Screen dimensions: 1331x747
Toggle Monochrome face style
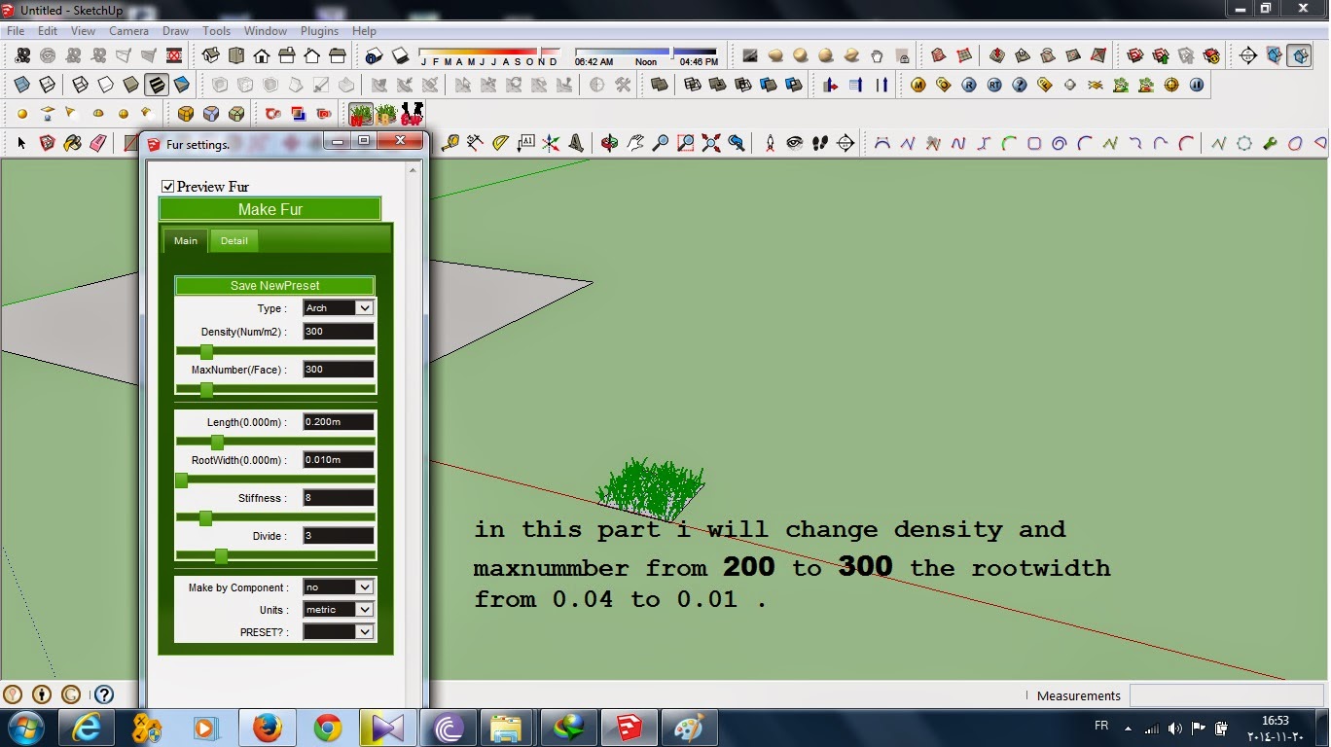182,86
